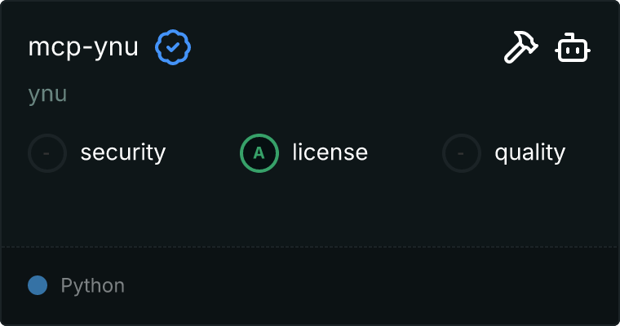620x326 pixels.
Task: Click the Python language label
Action: [x=93, y=286]
